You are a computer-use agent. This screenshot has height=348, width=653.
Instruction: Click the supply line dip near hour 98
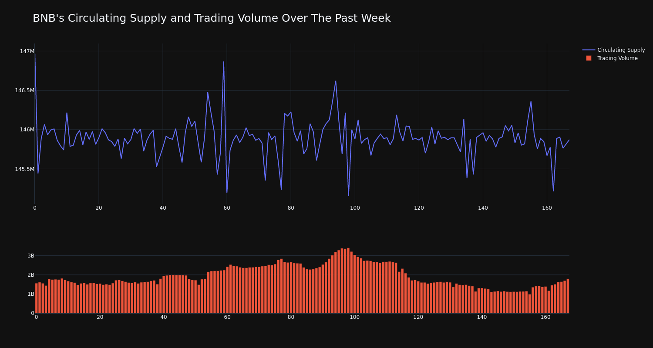(348, 195)
